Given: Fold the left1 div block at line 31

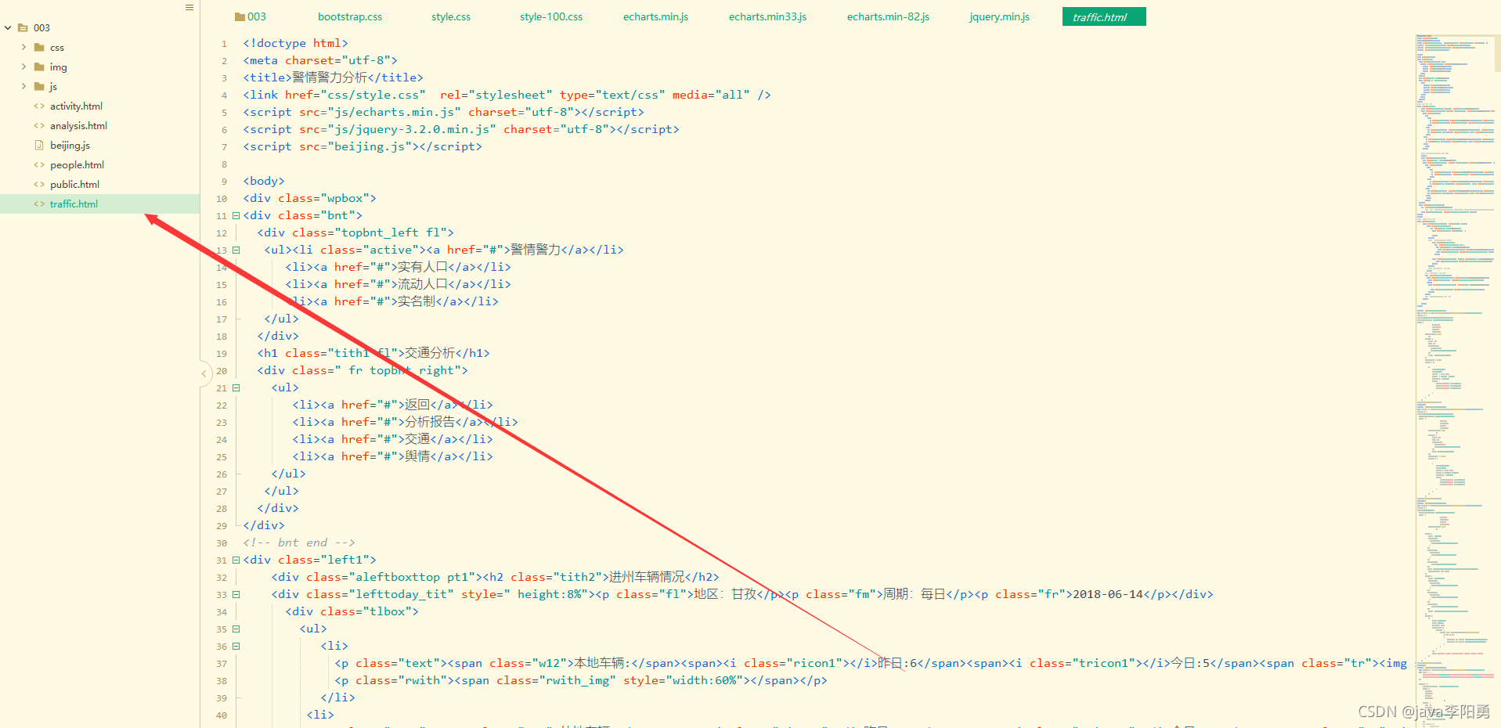Looking at the screenshot, I should [236, 560].
